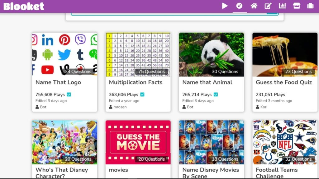Click verified checkmark next to 265,214 Plays
The height and width of the screenshot is (179, 319).
tap(216, 94)
